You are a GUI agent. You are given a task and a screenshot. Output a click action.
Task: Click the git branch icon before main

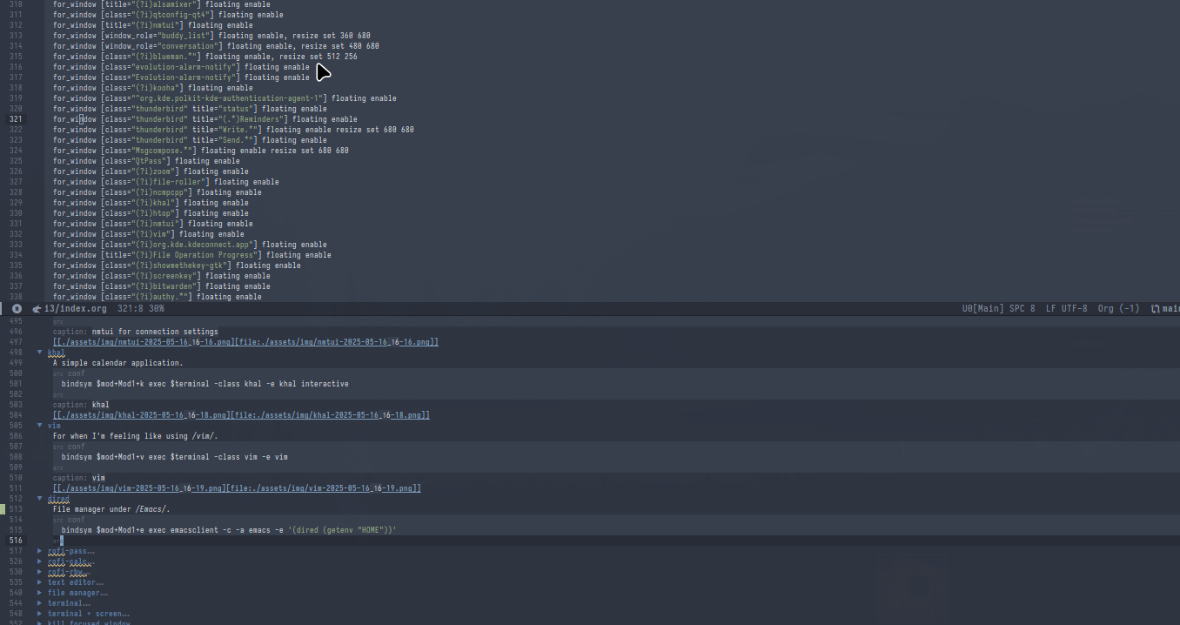point(1156,308)
